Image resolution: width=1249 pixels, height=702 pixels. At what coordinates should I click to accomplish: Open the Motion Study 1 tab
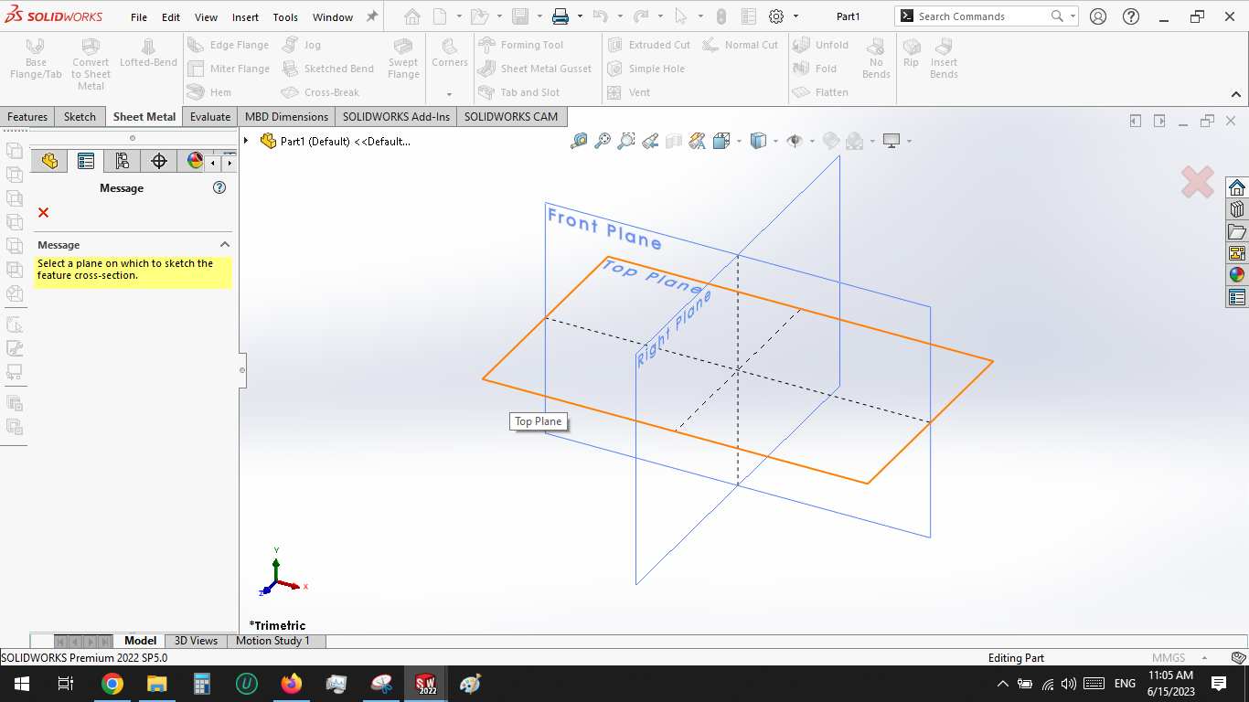coord(275,641)
